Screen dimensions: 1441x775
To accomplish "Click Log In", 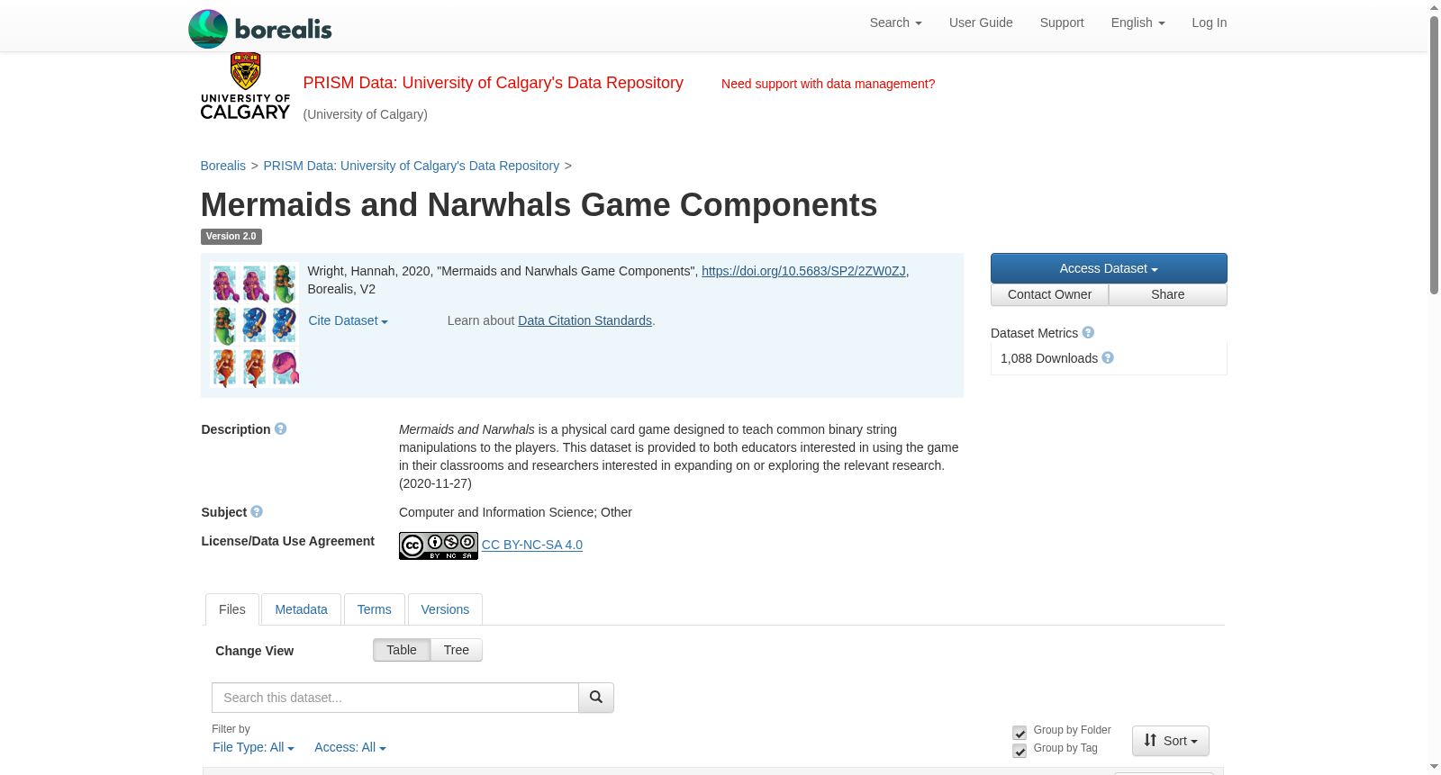I will pyautogui.click(x=1209, y=23).
